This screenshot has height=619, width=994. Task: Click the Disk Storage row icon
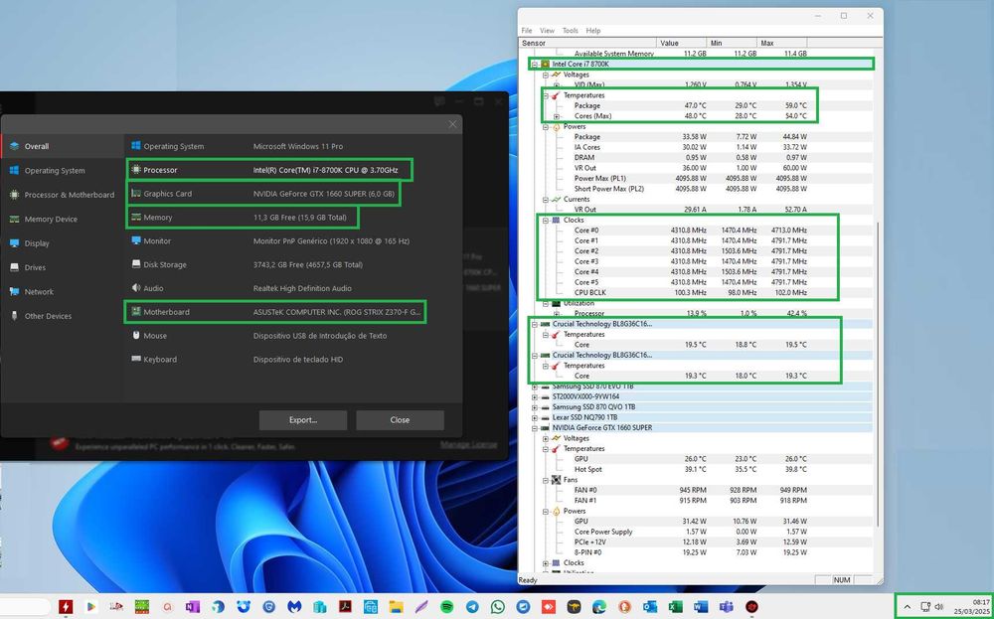(135, 264)
